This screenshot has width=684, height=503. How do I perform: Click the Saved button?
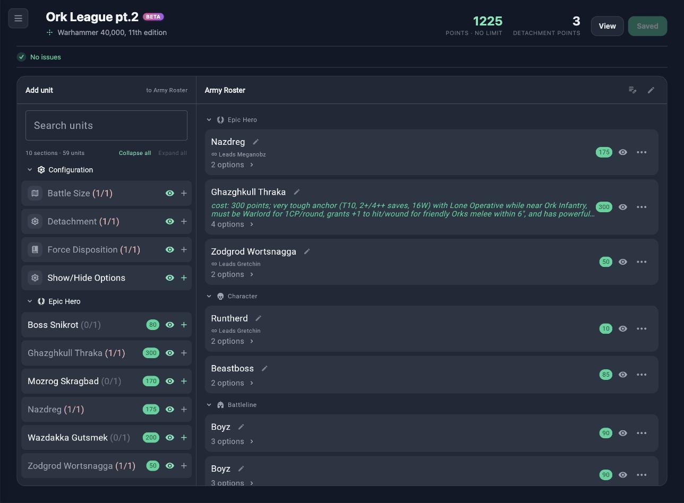point(647,26)
